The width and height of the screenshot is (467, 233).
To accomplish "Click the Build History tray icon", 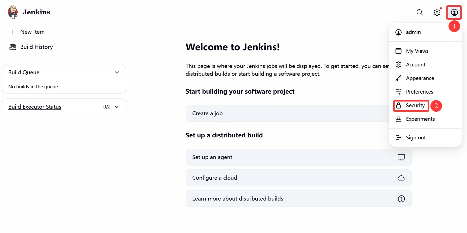I will [13, 47].
